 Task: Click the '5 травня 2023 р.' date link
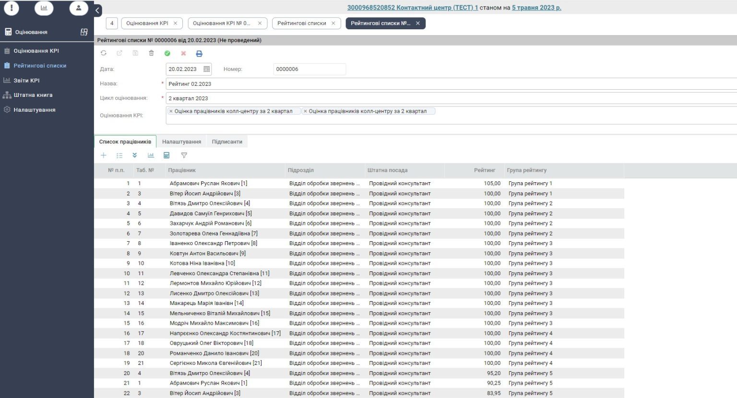[x=536, y=8]
